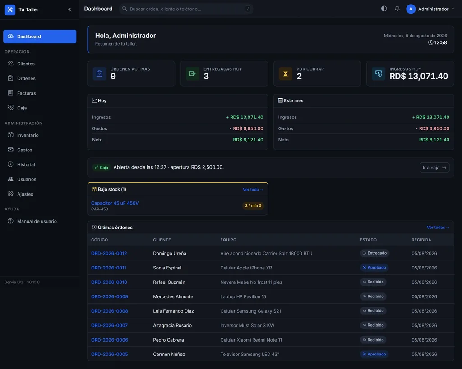Open Inventario in the sidebar
462x369 pixels.
tap(40, 135)
